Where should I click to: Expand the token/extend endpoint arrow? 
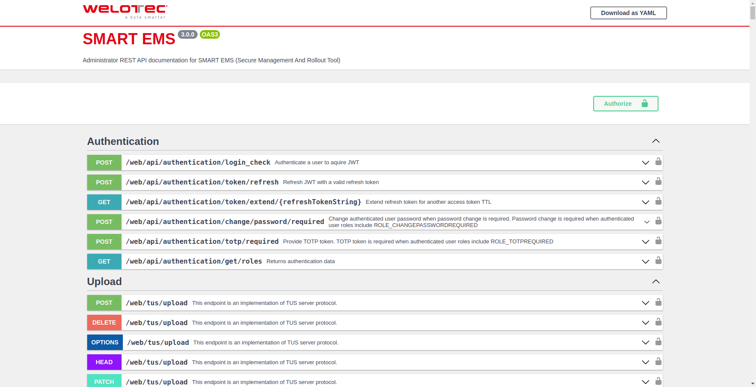click(645, 202)
